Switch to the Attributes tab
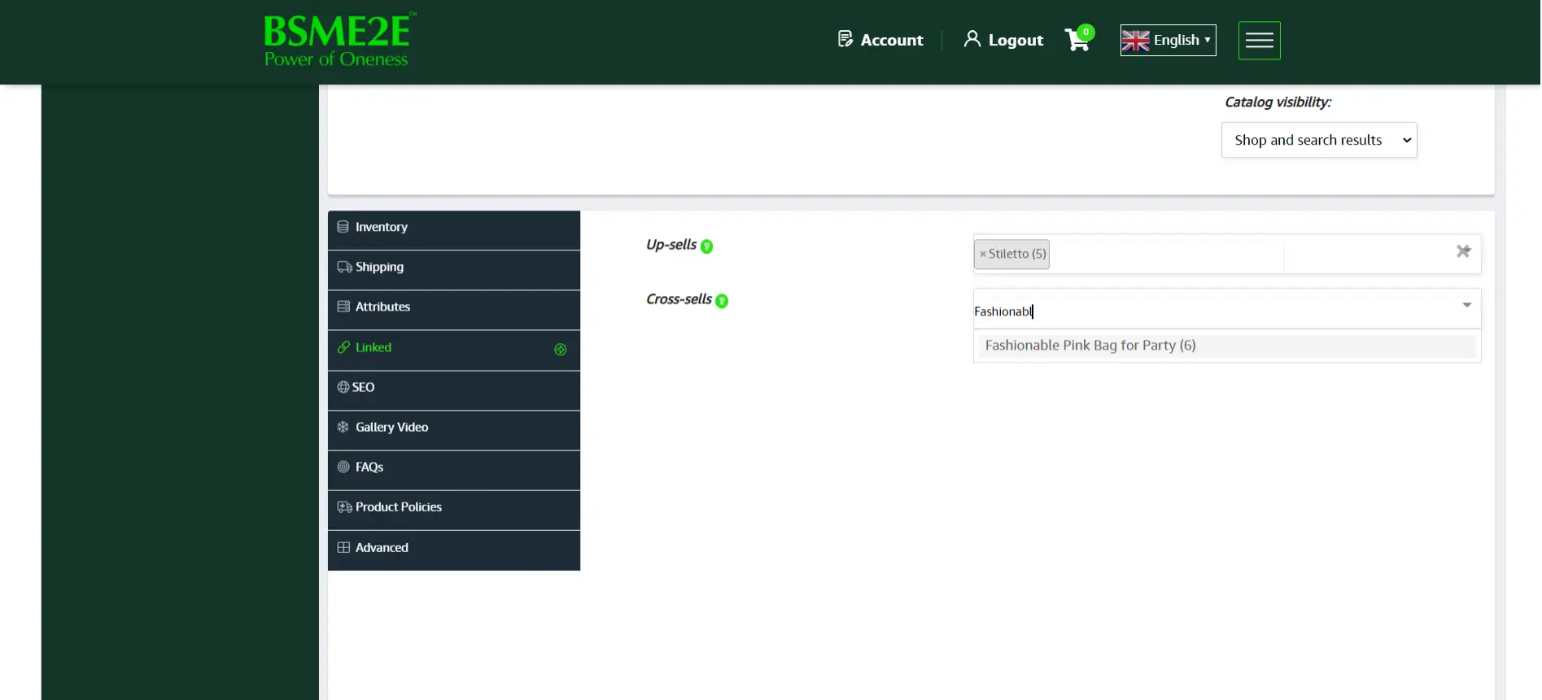 point(453,310)
